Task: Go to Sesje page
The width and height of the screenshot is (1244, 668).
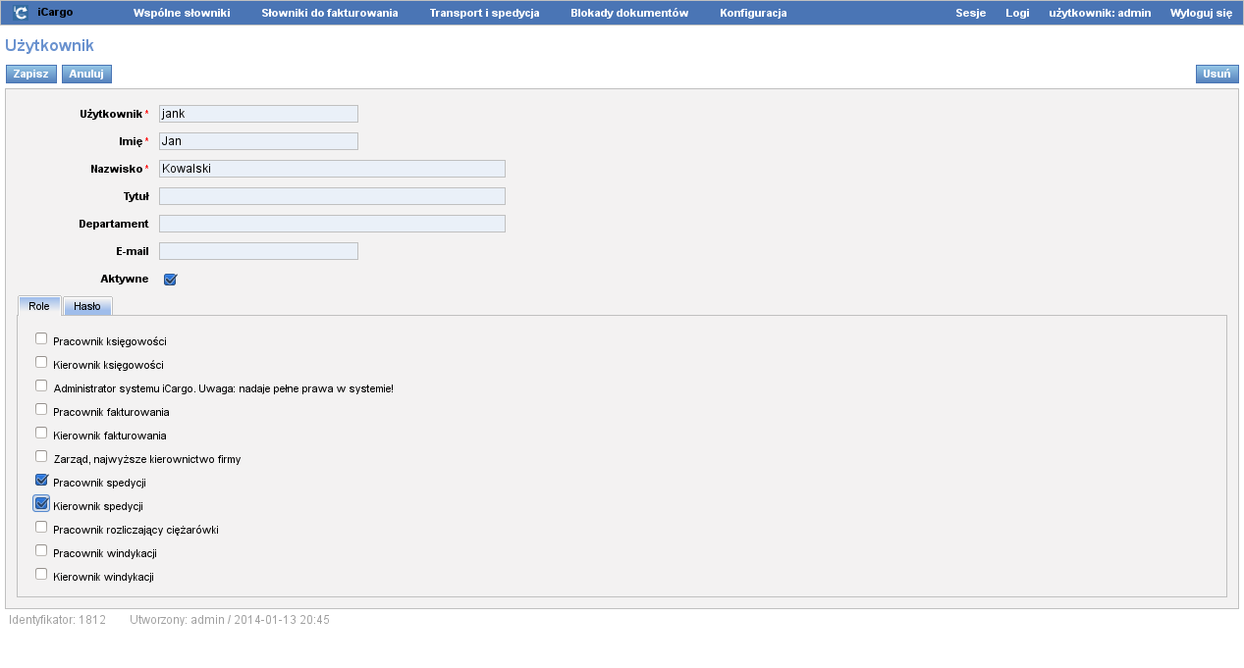Action: [970, 13]
